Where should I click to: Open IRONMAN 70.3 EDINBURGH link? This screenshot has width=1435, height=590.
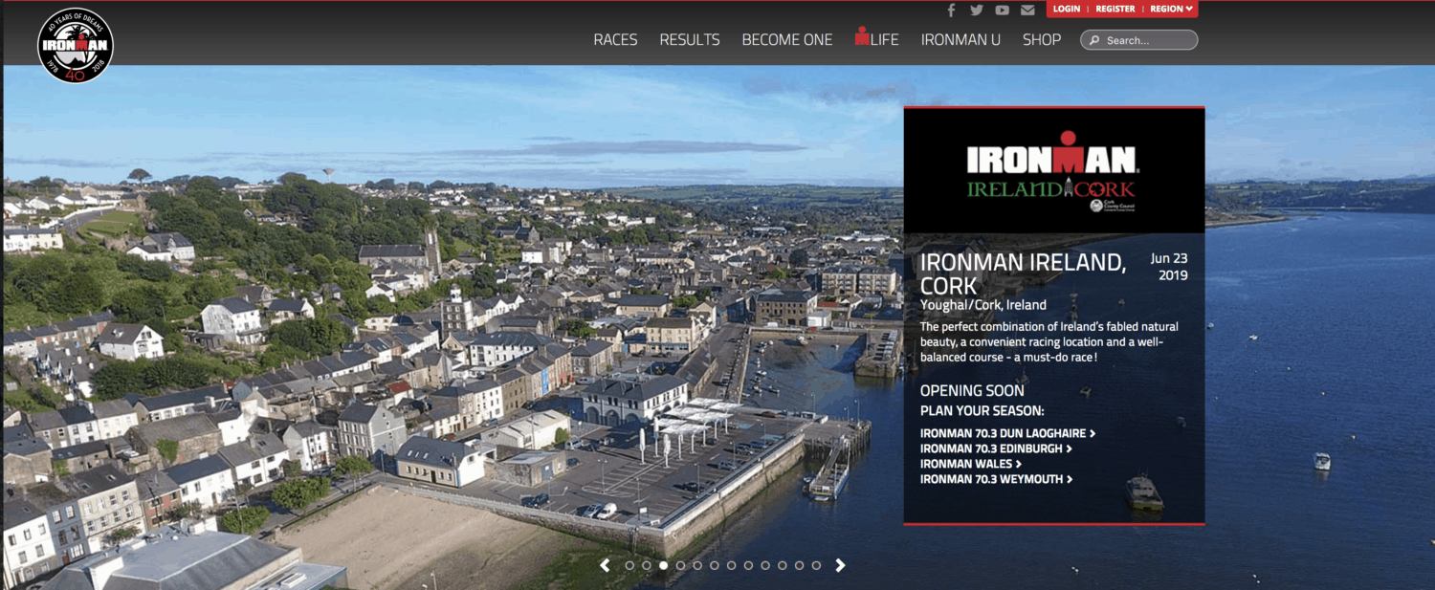click(x=996, y=448)
